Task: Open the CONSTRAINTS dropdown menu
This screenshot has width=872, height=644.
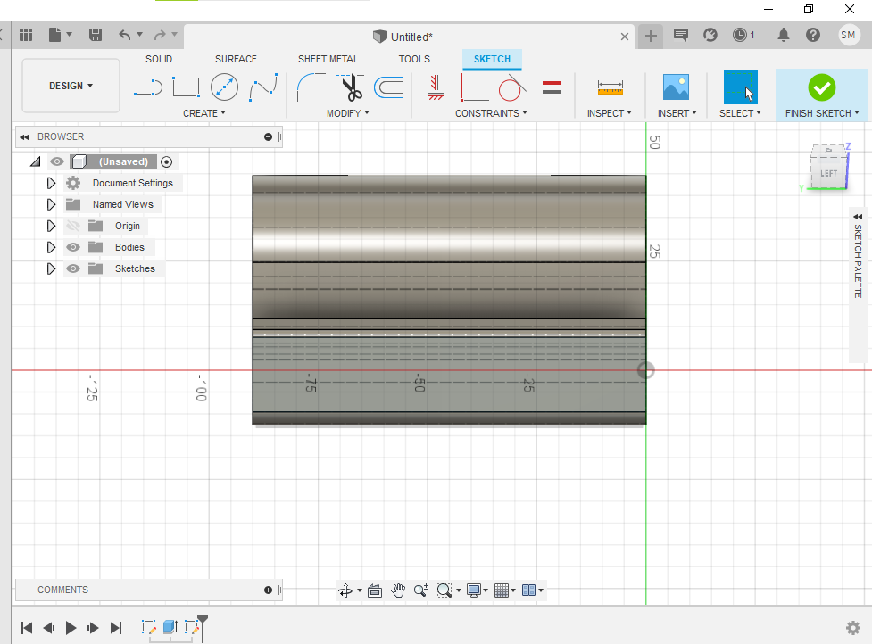Action: (x=491, y=113)
